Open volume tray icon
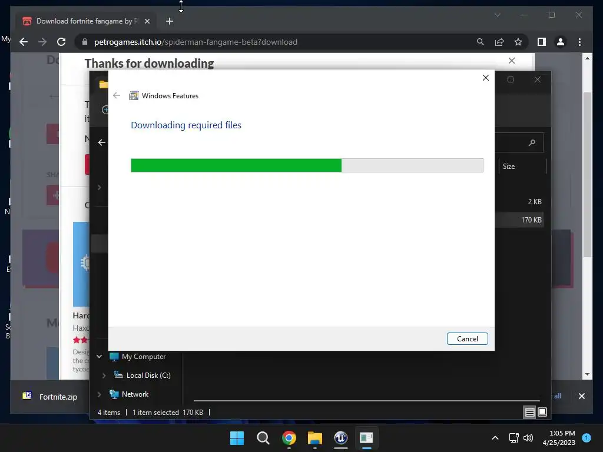Viewport: 603px width, 452px height. [x=528, y=438]
